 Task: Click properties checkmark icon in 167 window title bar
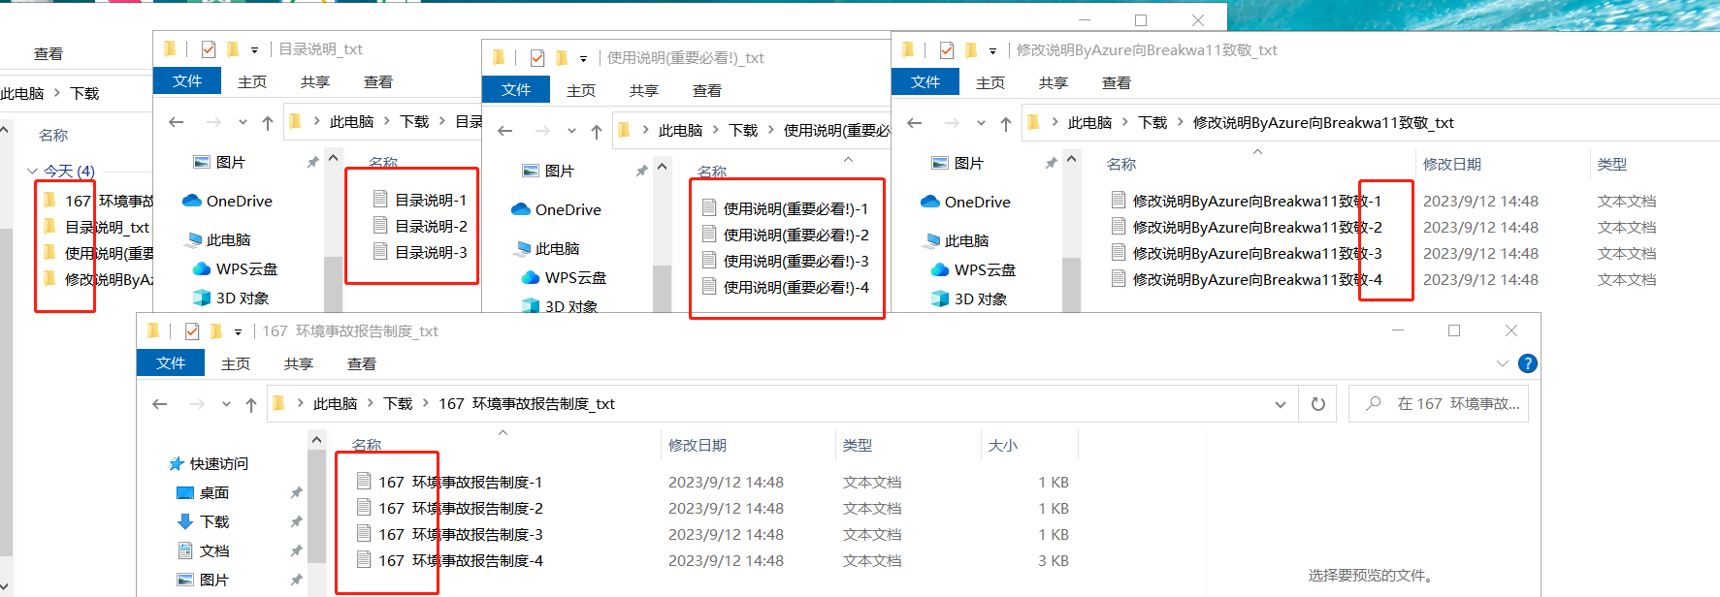point(192,331)
